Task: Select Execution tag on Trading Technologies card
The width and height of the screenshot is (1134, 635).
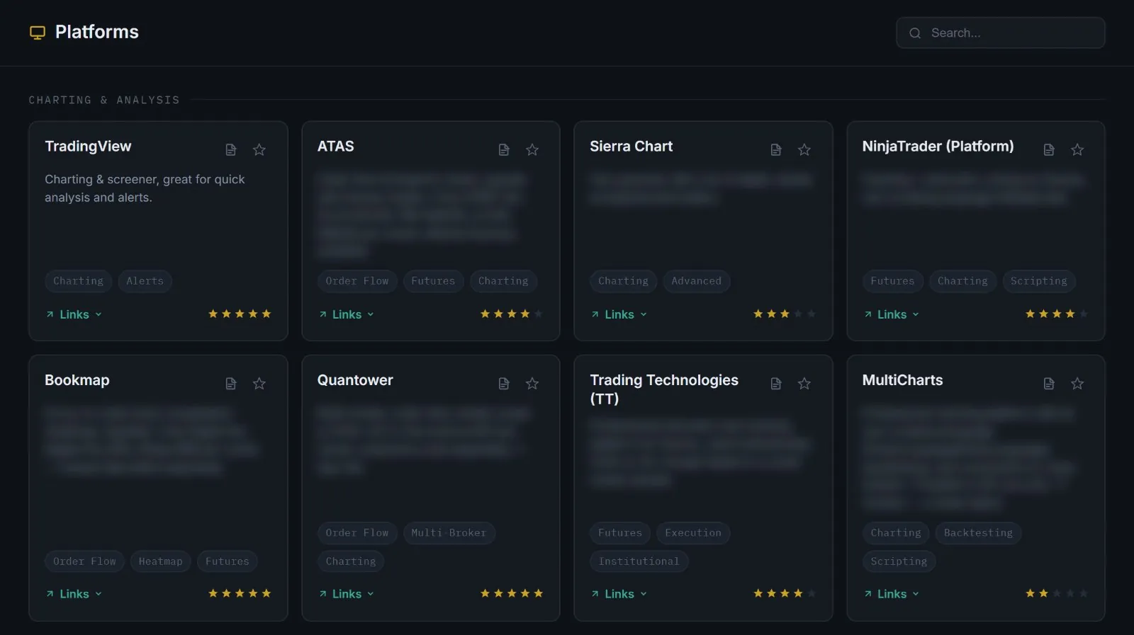Action: pyautogui.click(x=692, y=533)
